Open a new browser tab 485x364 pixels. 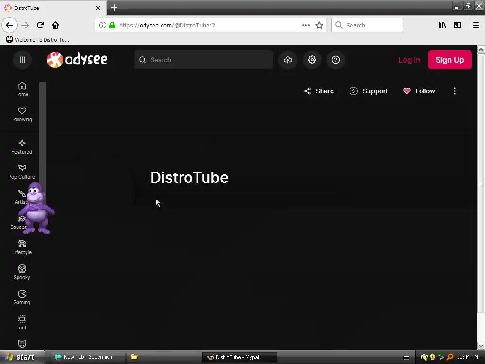(114, 8)
